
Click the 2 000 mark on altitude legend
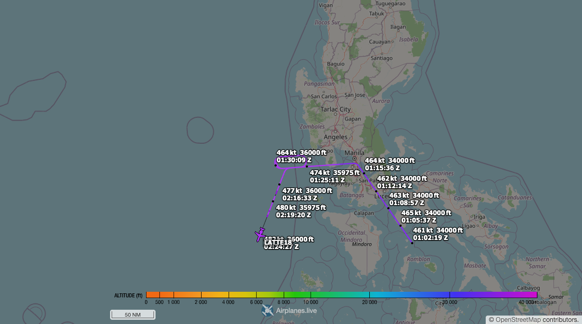[201, 302]
